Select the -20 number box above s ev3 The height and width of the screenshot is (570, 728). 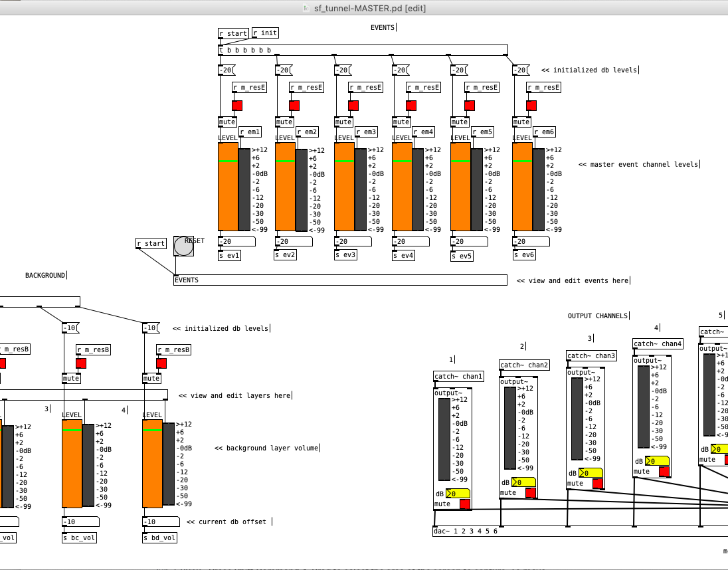tap(353, 241)
